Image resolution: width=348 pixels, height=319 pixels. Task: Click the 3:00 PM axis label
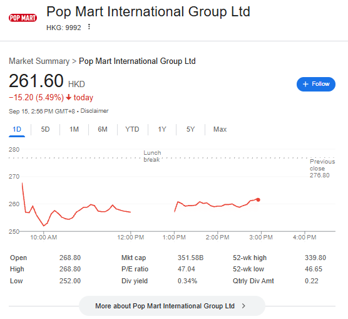[x=261, y=237]
